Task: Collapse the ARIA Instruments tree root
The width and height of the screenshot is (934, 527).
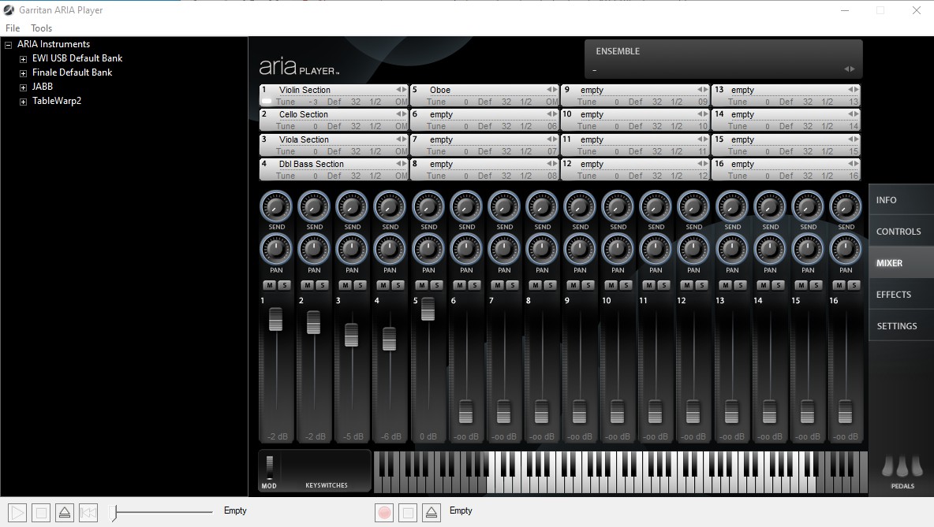Action: pos(9,45)
